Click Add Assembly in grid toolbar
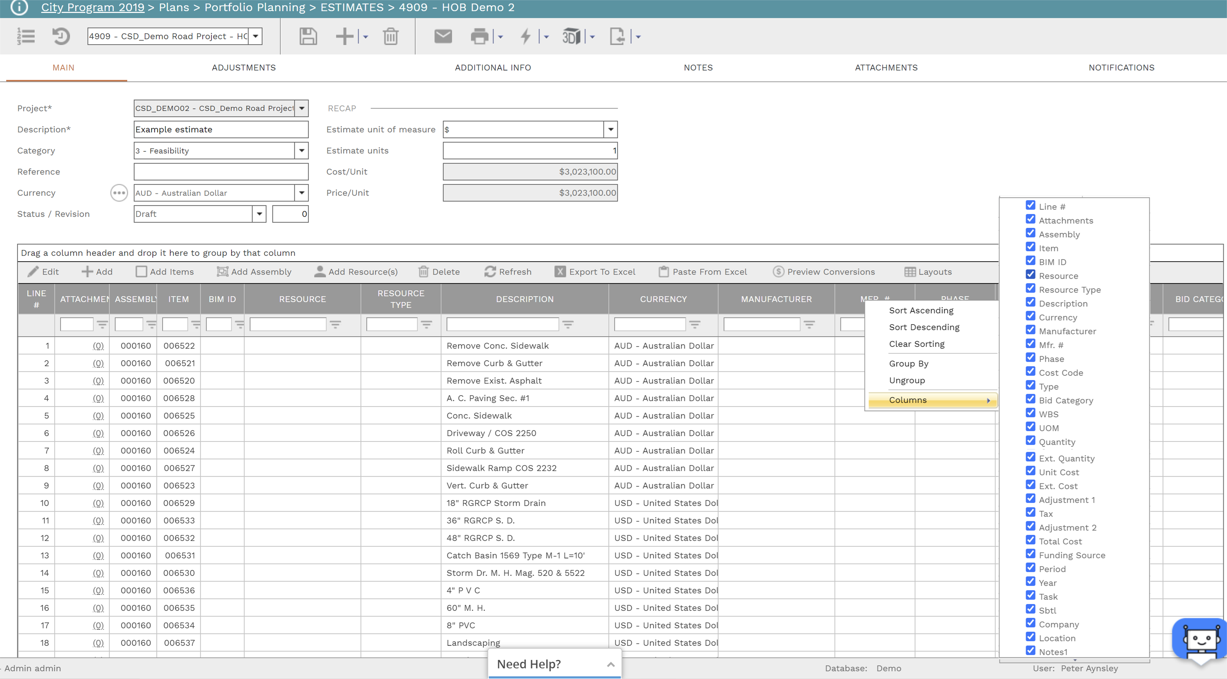Image resolution: width=1227 pixels, height=679 pixels. coord(254,272)
